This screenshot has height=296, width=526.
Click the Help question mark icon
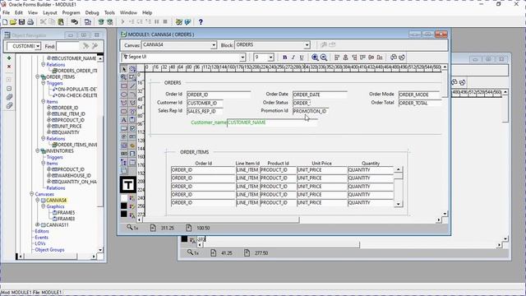tap(201, 22)
